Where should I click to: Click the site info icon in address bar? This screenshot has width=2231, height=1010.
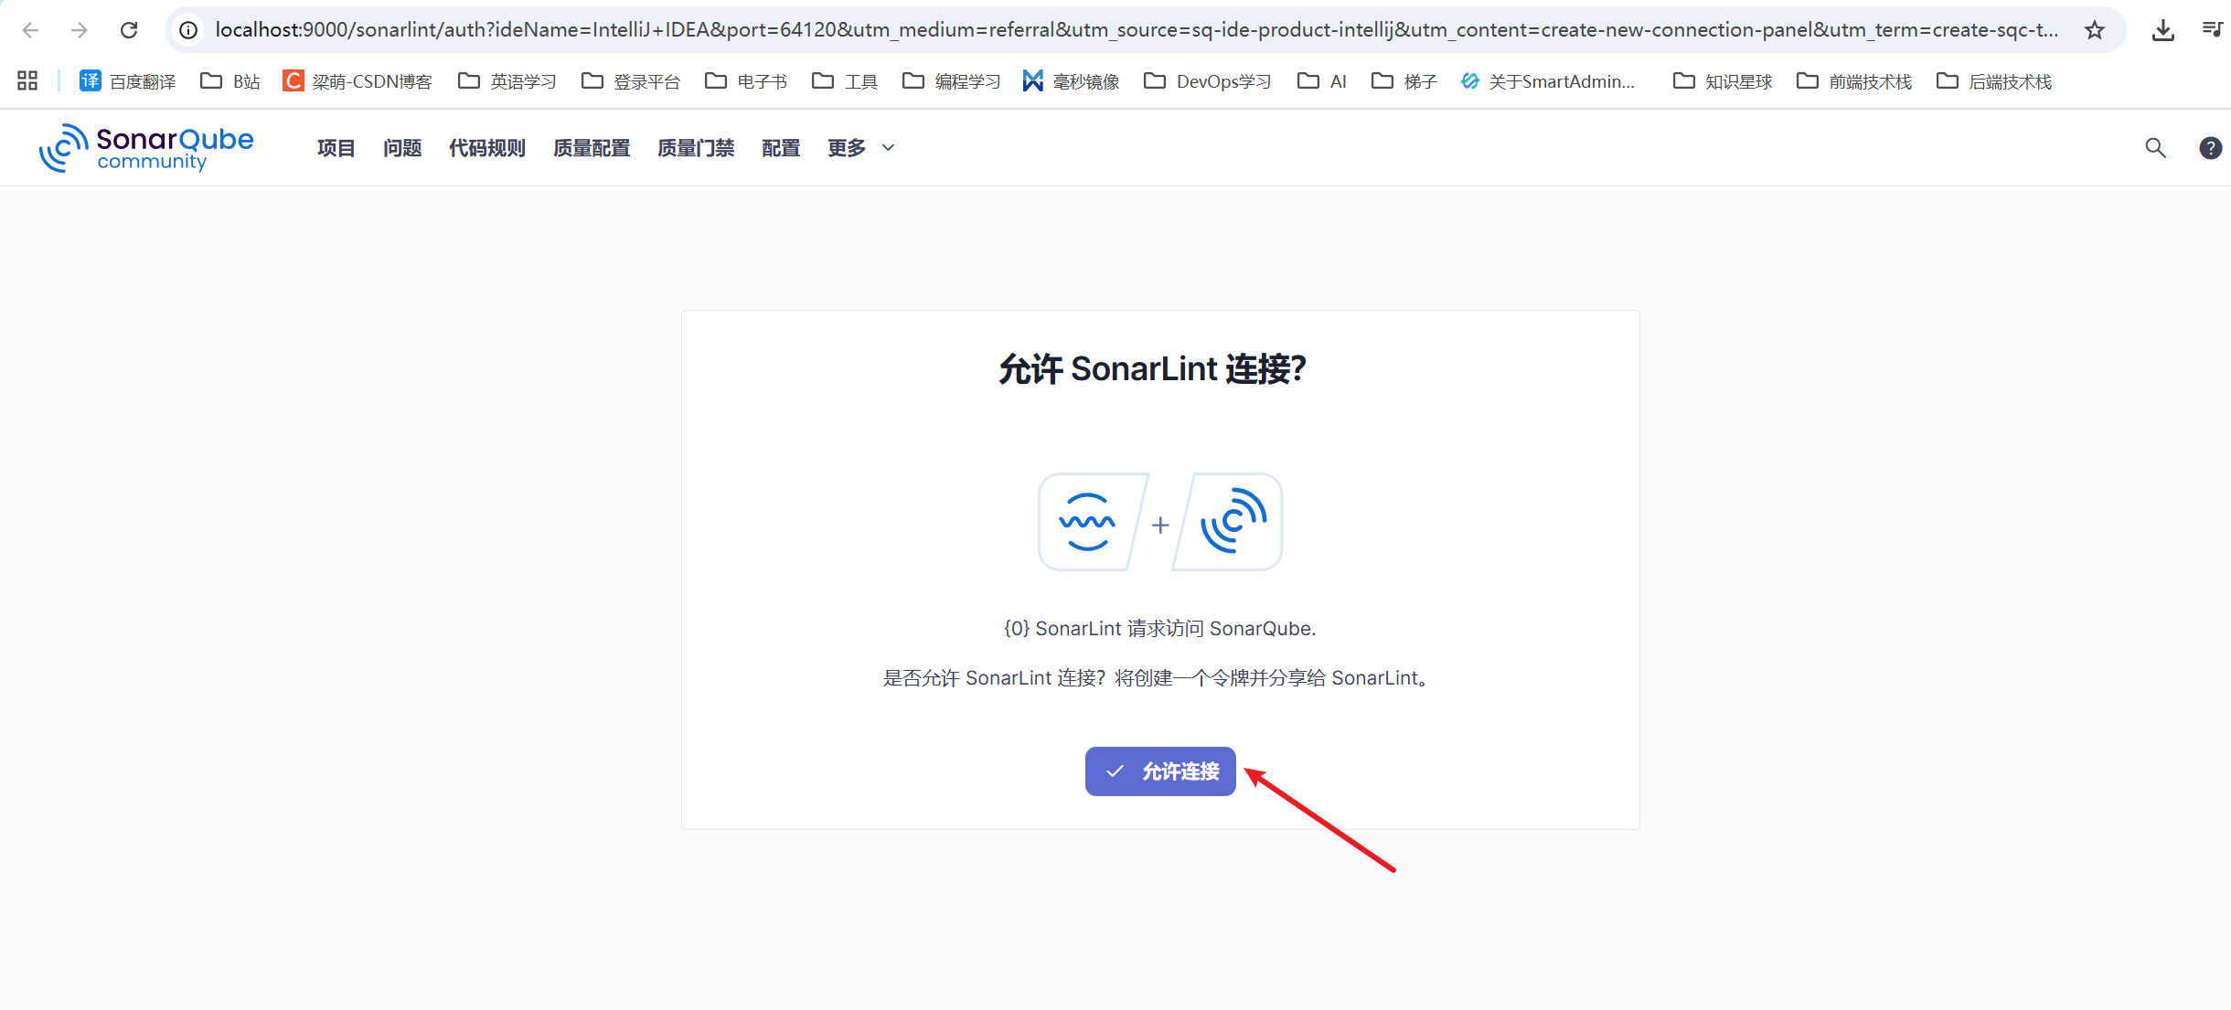click(188, 30)
